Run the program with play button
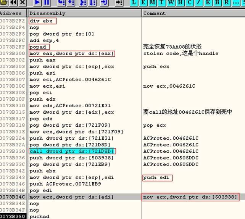Screen dimensions: 245x219 click(x=37, y=3)
